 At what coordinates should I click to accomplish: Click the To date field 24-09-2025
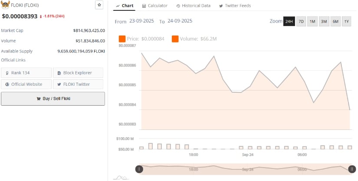(180, 21)
